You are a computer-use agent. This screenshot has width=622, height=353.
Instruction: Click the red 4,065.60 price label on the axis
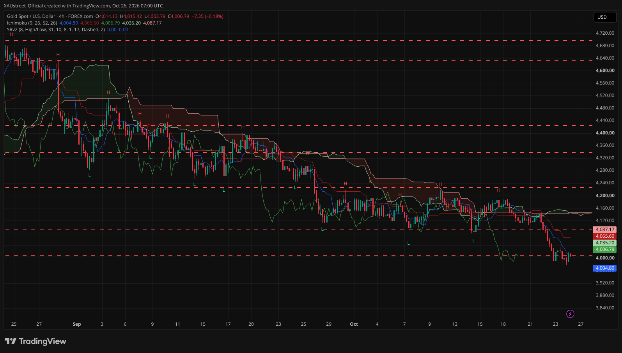[604, 236]
